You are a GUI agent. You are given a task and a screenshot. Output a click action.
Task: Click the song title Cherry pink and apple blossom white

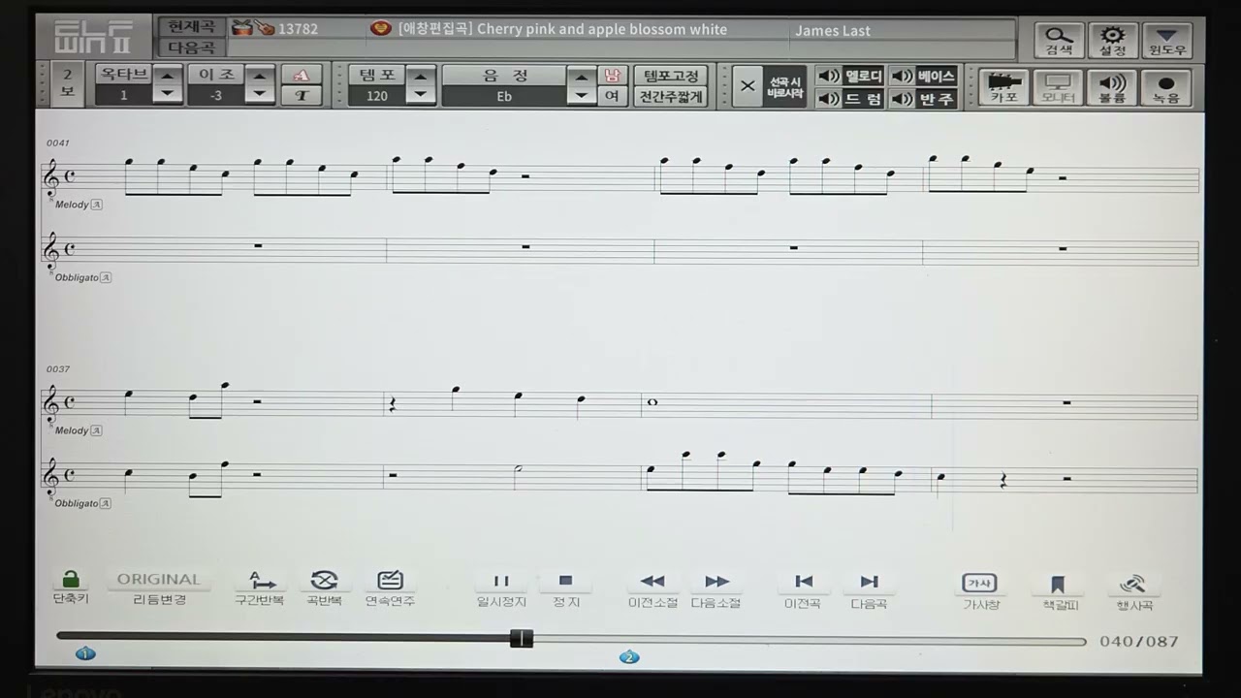point(602,29)
